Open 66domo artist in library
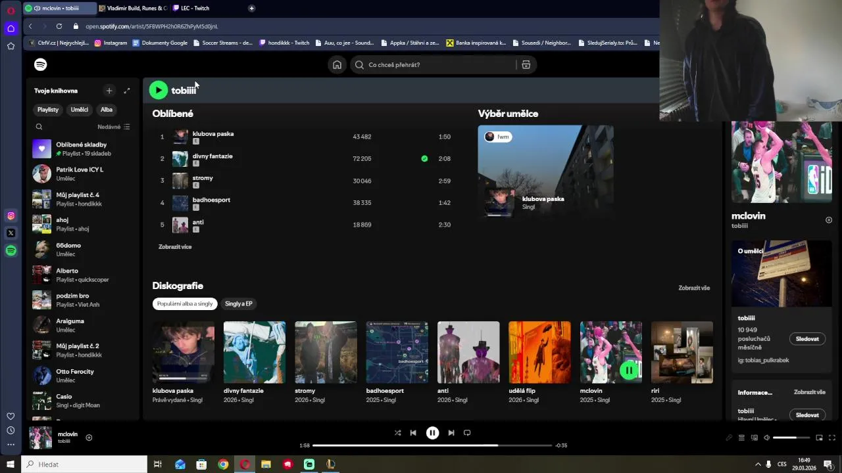Image resolution: width=842 pixels, height=473 pixels. 84,250
